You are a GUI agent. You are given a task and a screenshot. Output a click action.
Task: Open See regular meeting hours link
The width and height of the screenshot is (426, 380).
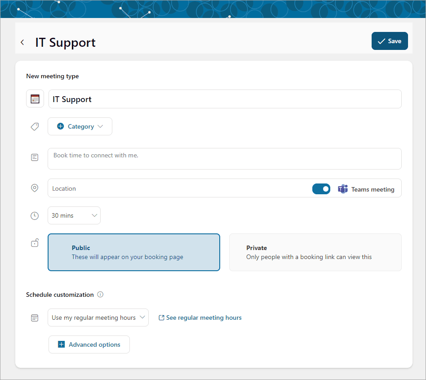200,317
